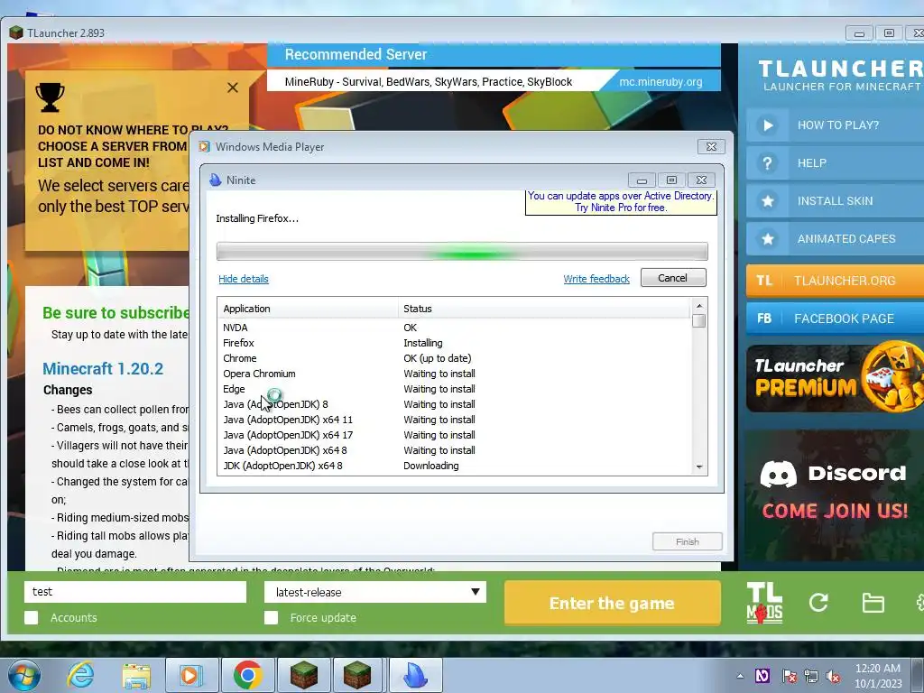924x693 pixels.
Task: Click the trophy icon in yellow server notice
Action: [51, 97]
